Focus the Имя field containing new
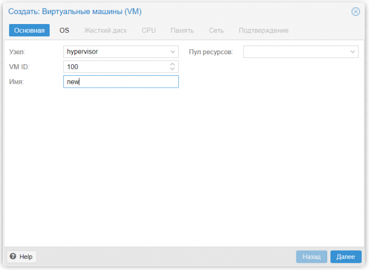This screenshot has width=369, height=270. (x=121, y=82)
